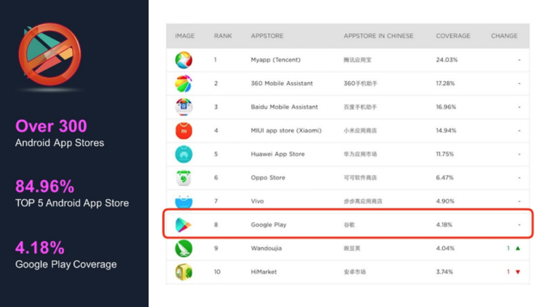
Task: Select the Oppo Store name cell
Action: tap(268, 178)
